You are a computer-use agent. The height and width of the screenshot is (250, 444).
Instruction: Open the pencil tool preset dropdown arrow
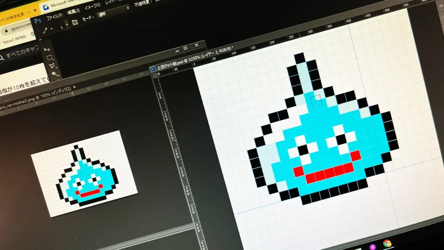[x=51, y=29]
